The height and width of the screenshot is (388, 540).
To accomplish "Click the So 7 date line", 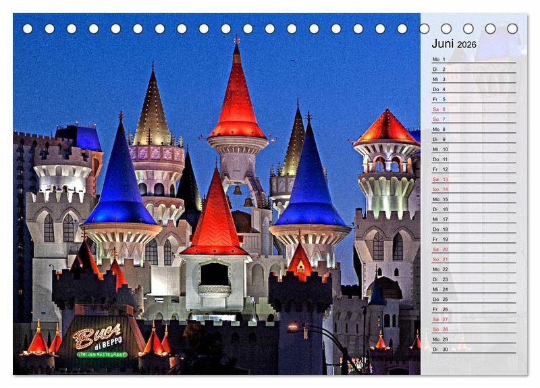I will pos(473,119).
